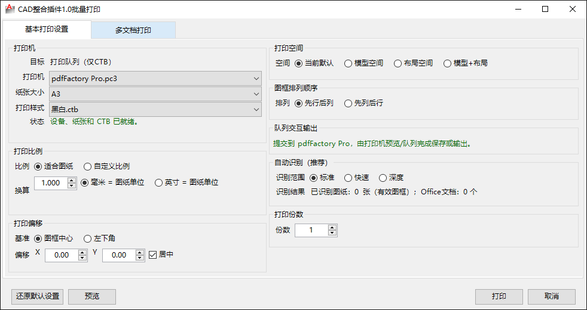Decrease the X offset with down arrow
The height and width of the screenshot is (310, 587).
point(82,258)
